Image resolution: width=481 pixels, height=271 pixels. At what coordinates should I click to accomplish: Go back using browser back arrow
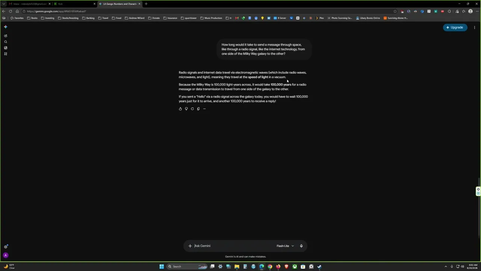4,11
